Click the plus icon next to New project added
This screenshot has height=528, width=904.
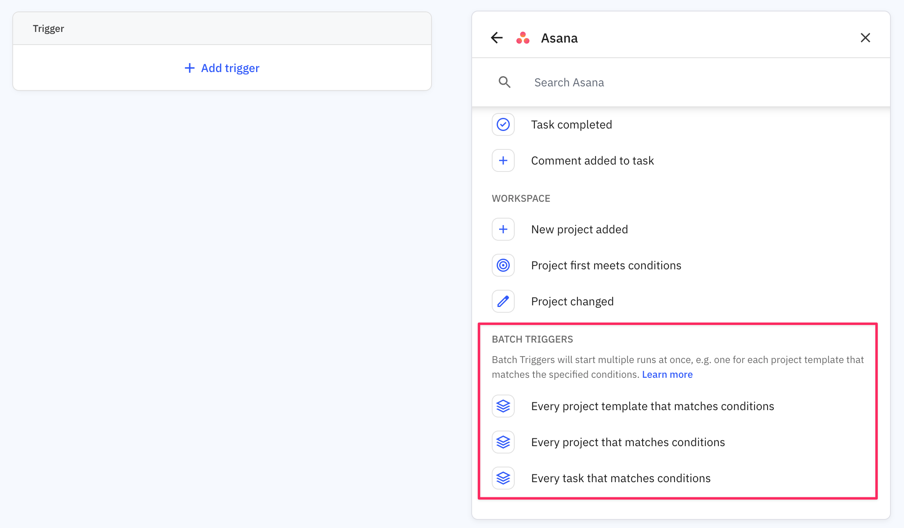pos(503,229)
